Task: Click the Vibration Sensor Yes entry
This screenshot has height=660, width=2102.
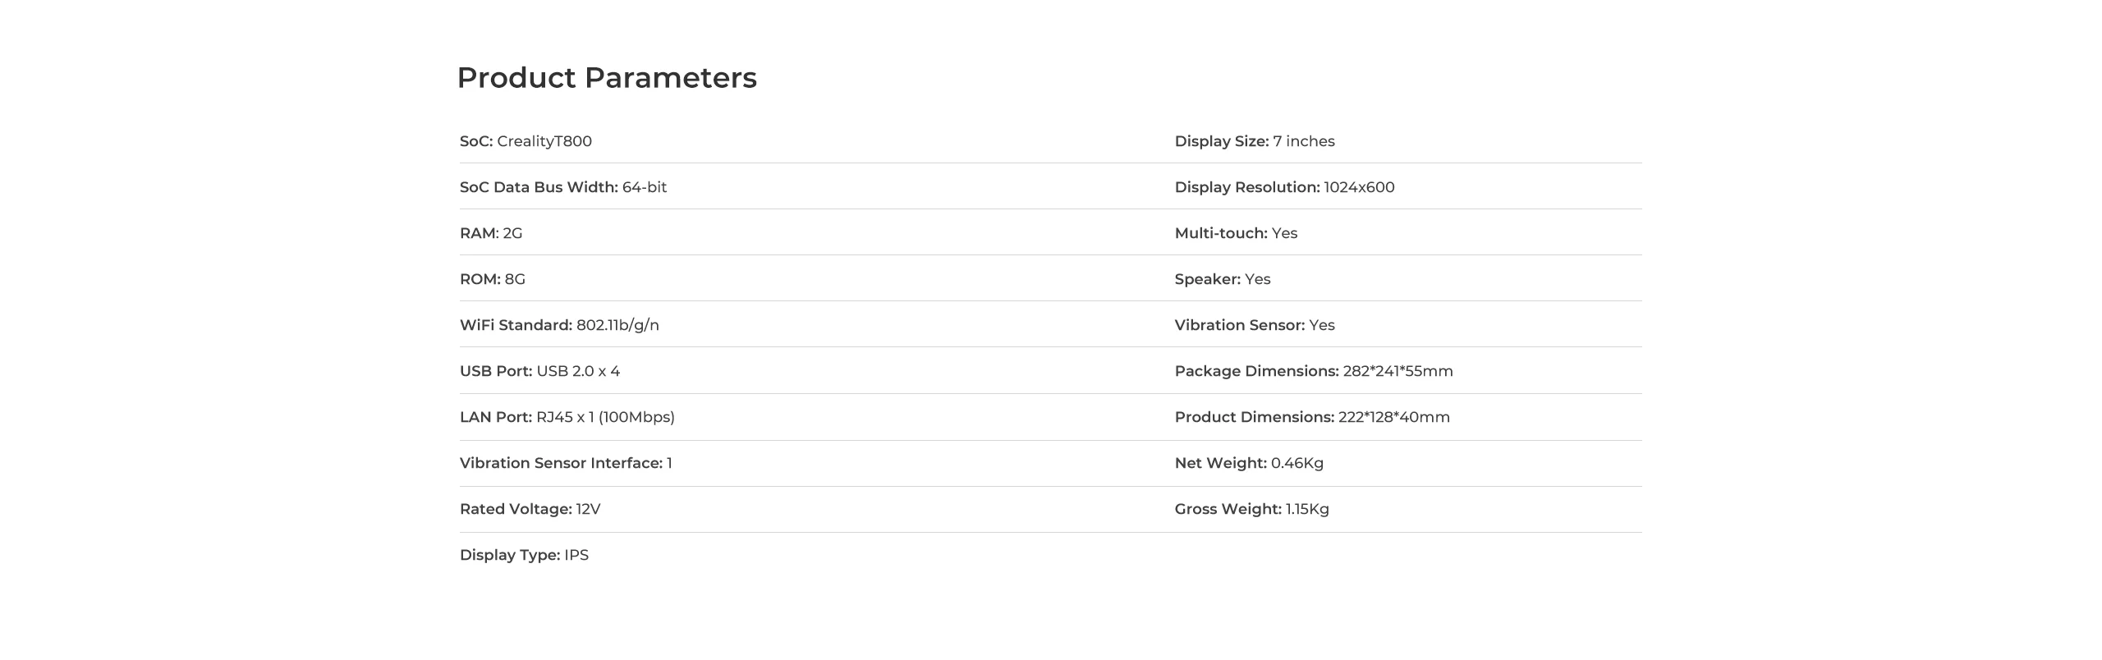Action: tap(1254, 325)
